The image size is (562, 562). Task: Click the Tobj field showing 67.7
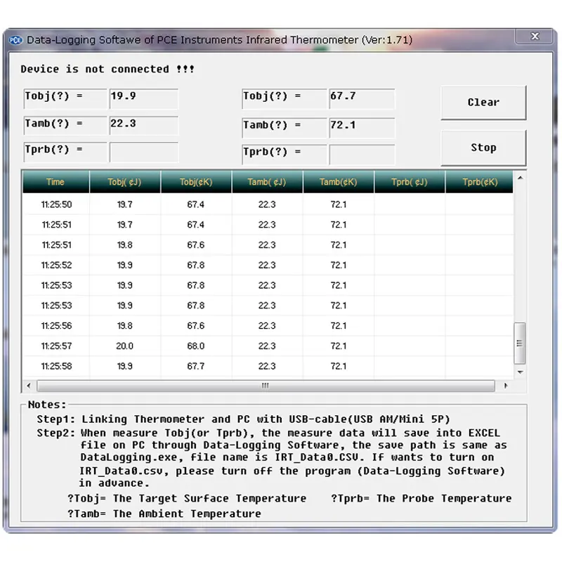[361, 98]
